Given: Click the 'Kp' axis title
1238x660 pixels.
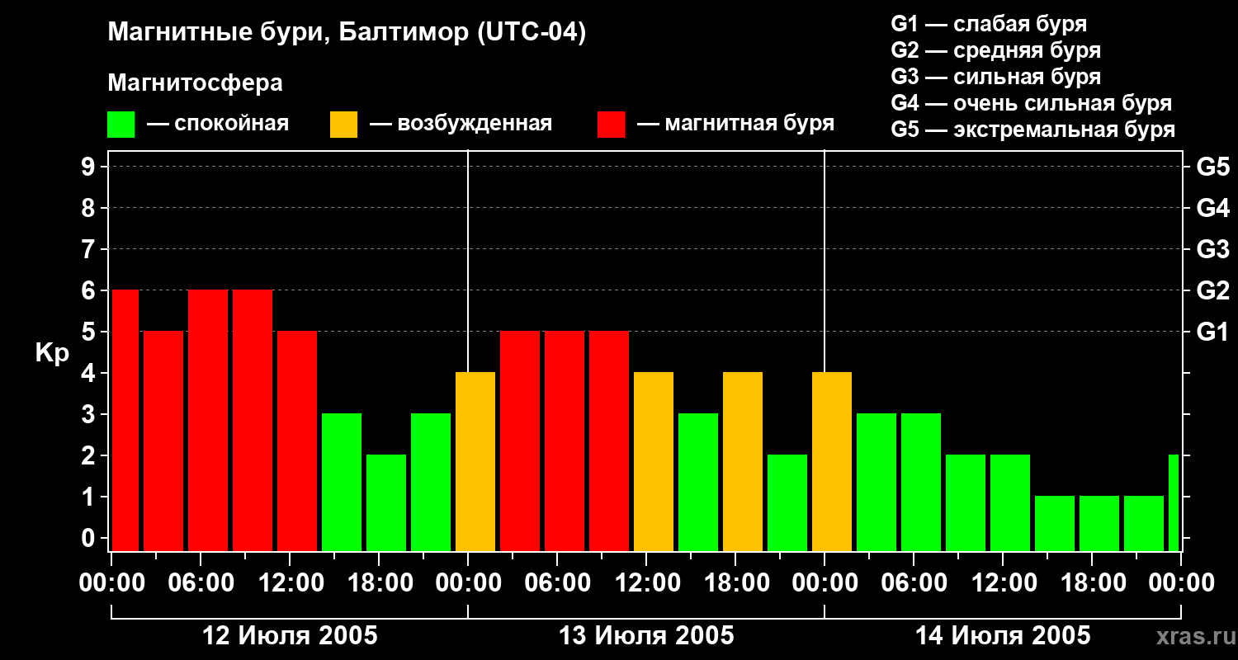Looking at the screenshot, I should [52, 354].
